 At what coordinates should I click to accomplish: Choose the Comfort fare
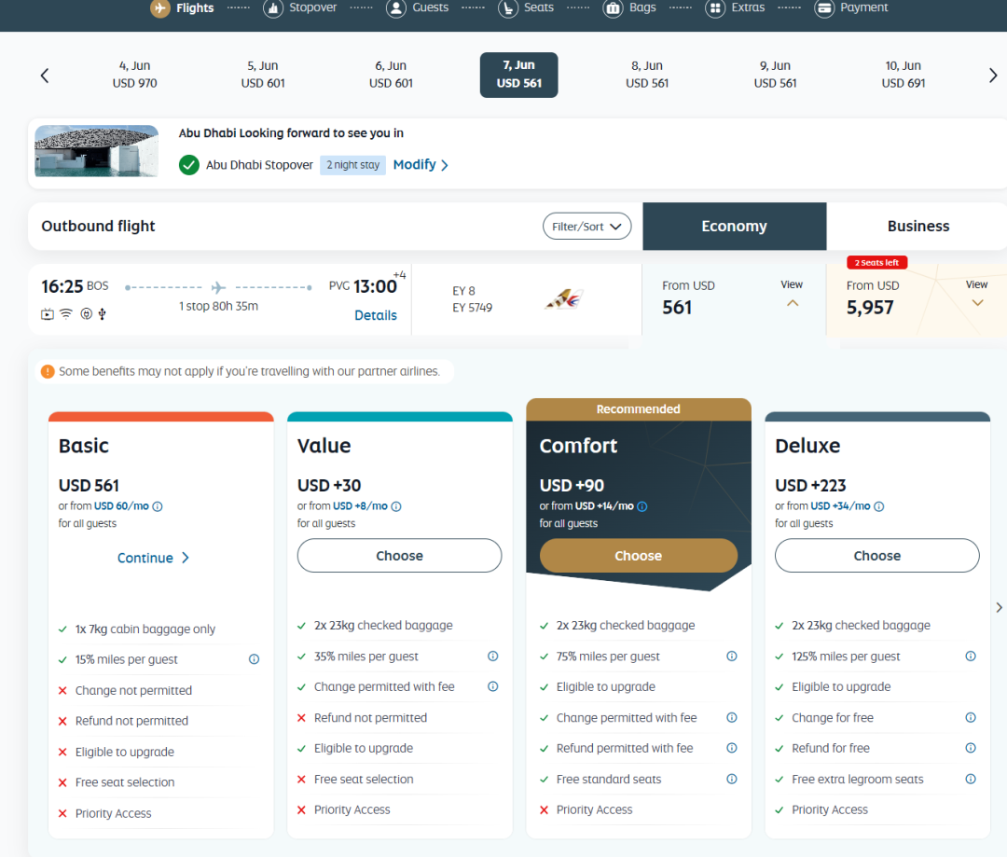[x=638, y=556]
